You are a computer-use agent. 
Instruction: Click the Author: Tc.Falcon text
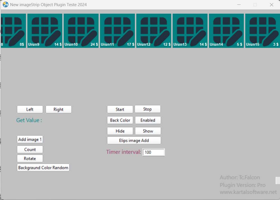[x=240, y=177]
